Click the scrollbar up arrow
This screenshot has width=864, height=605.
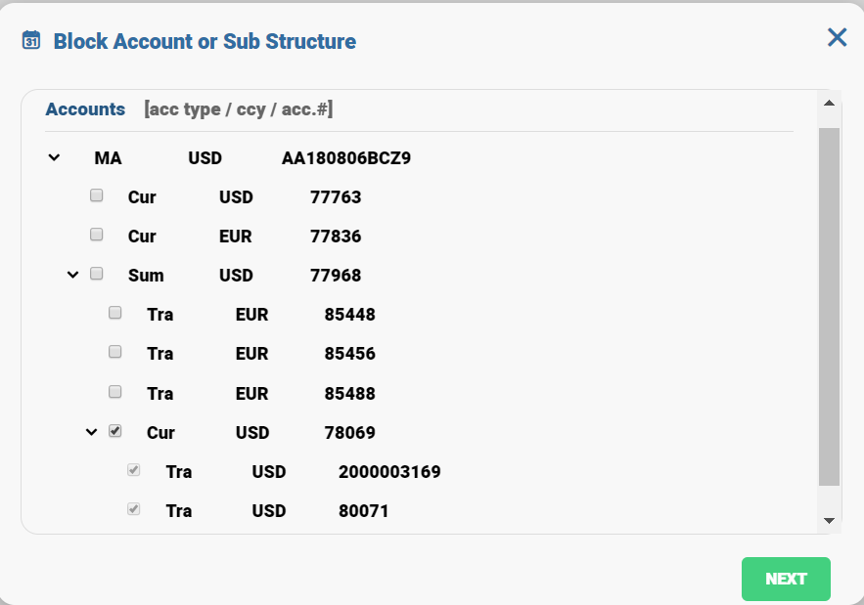829,103
